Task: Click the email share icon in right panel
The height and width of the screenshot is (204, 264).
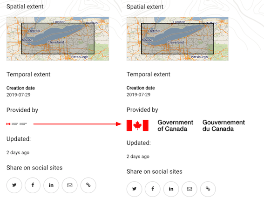Action: coord(190,189)
